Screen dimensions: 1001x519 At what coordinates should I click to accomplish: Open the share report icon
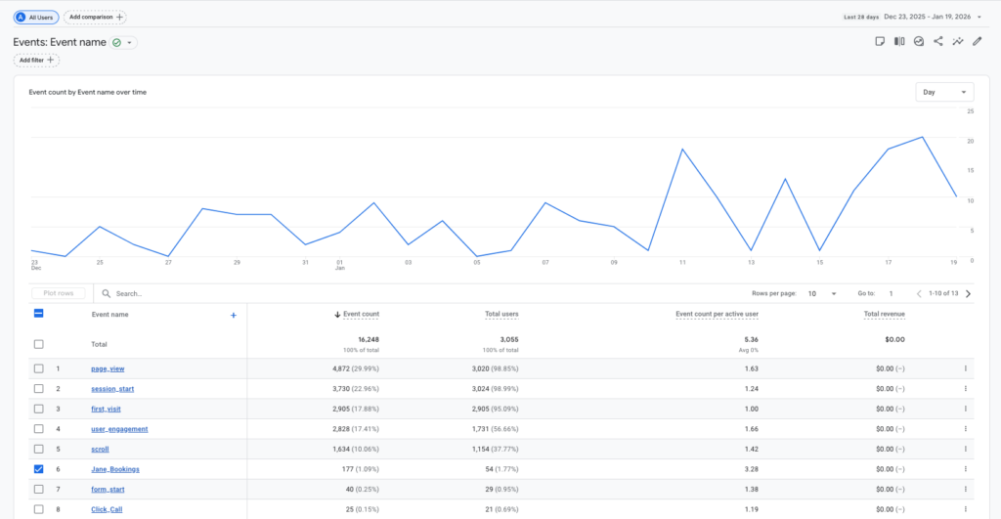pyautogui.click(x=938, y=42)
